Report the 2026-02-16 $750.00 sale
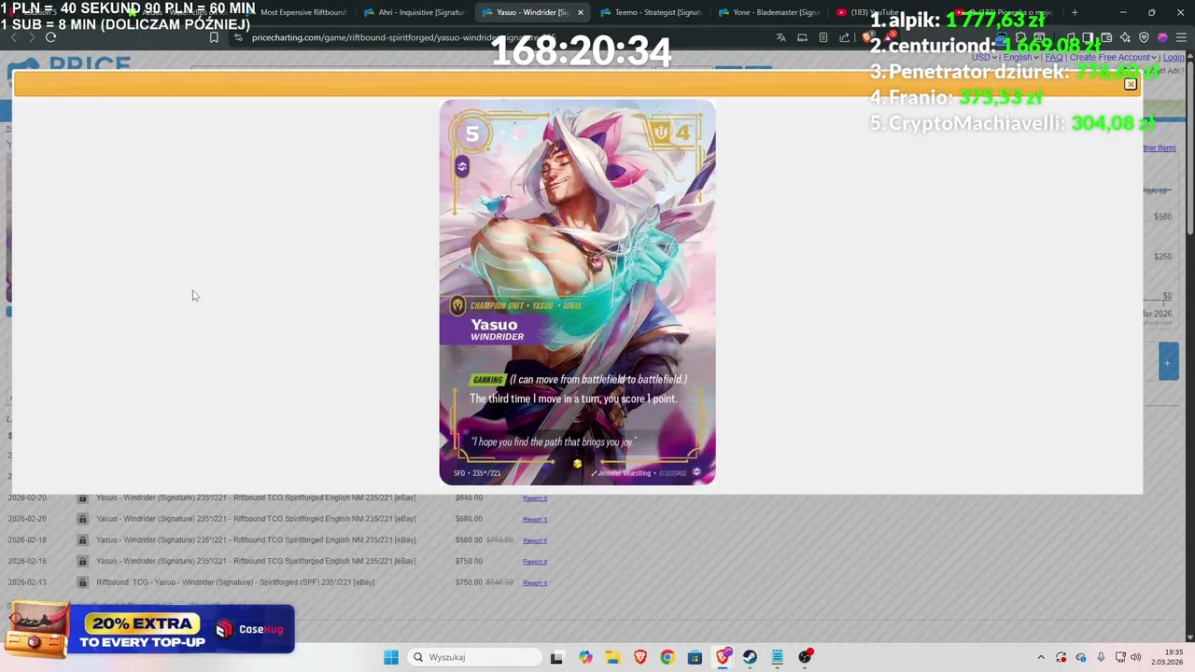 coord(535,562)
